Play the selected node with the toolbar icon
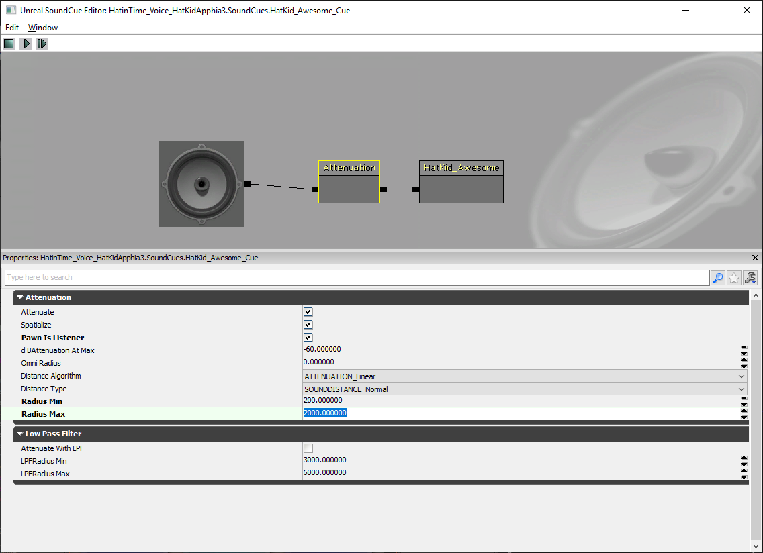Image resolution: width=763 pixels, height=553 pixels. coord(42,44)
